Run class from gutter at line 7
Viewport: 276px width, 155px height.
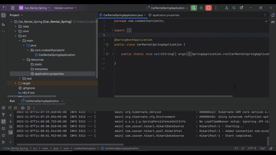coord(107,45)
